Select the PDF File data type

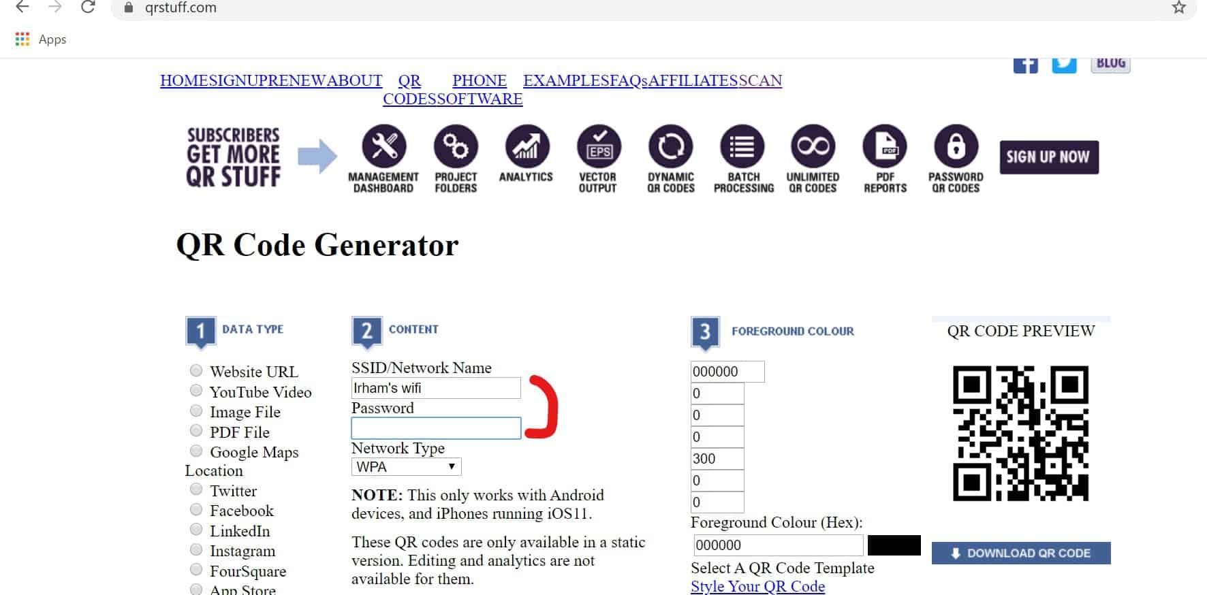click(x=196, y=430)
